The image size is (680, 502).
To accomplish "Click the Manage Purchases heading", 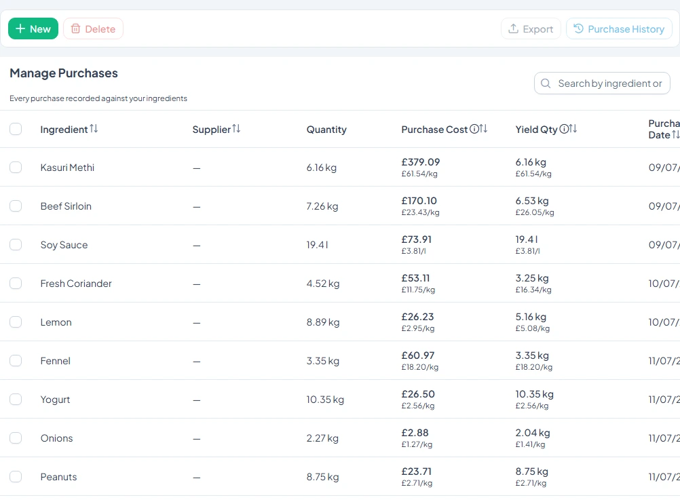I will tap(64, 73).
